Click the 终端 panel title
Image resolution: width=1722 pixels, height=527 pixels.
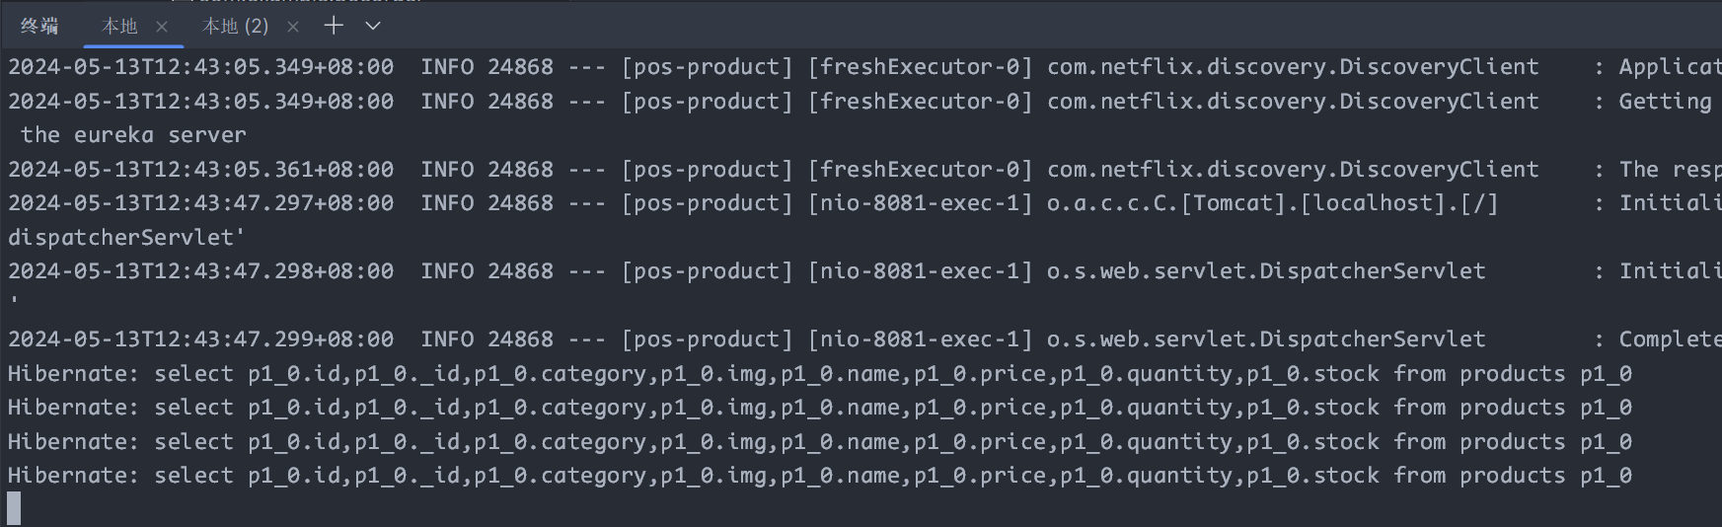tap(39, 27)
